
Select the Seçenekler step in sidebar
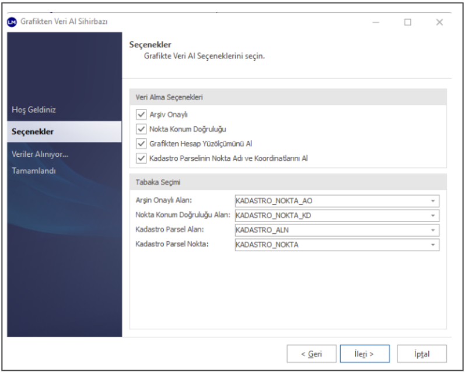pos(33,132)
